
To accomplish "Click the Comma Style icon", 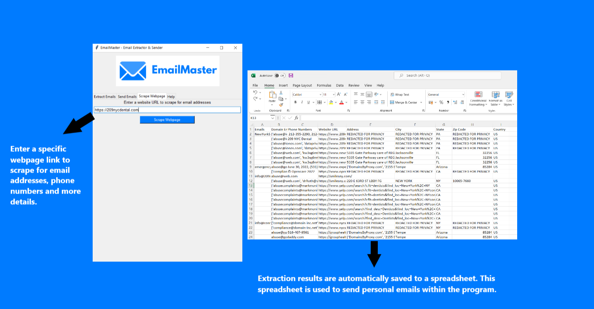I will point(448,103).
